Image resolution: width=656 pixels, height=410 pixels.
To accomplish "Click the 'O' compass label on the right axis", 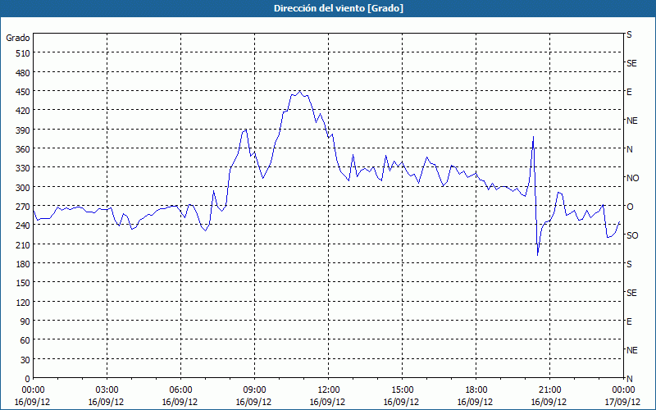I will pyautogui.click(x=630, y=207).
